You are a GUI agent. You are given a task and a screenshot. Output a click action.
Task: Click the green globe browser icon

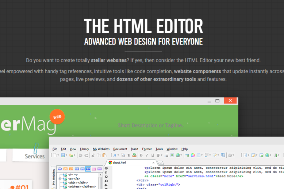pyautogui.click(x=267, y=155)
